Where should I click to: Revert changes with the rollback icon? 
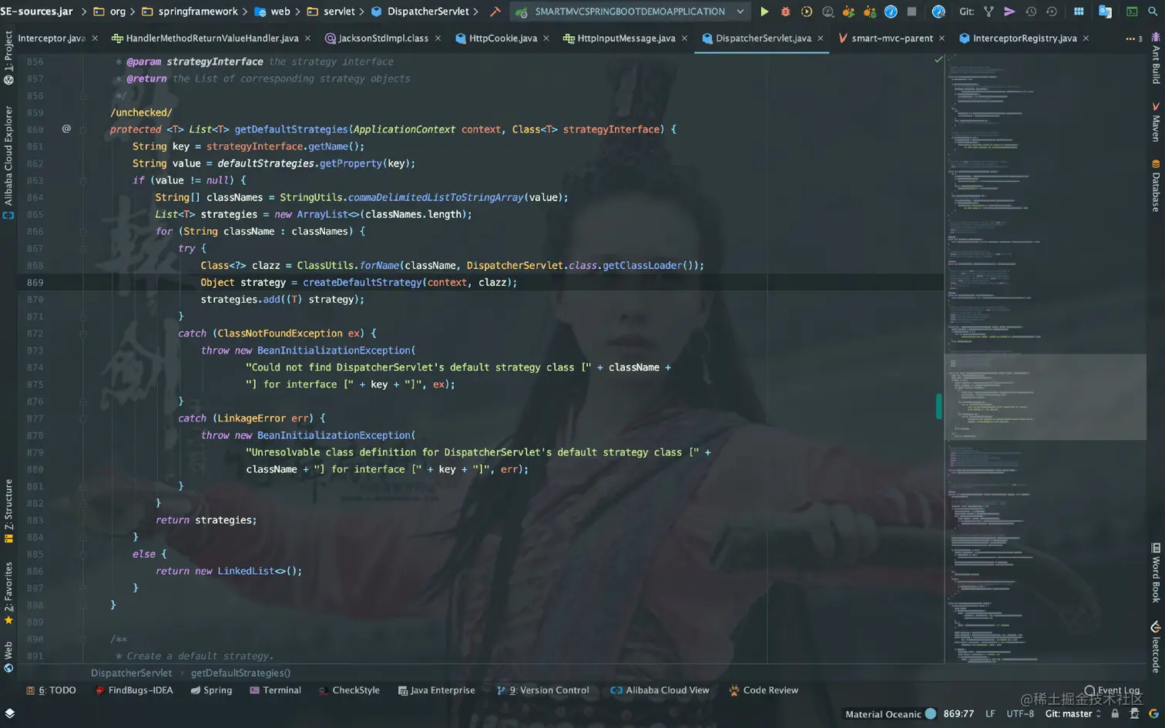tap(1051, 12)
